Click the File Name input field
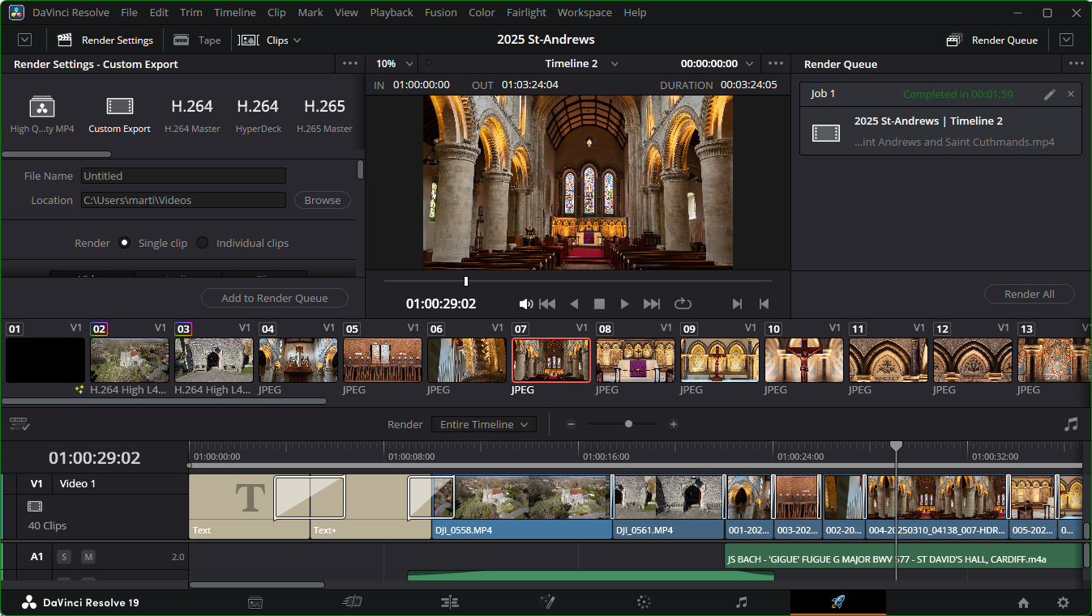Screen dimensions: 1092x616 (183, 176)
